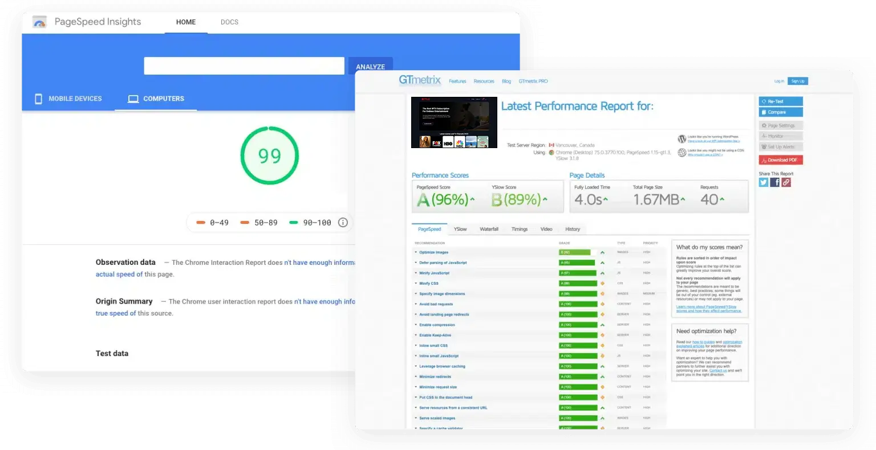The height and width of the screenshot is (450, 876).
Task: Open Resources in GTmetrix navigation
Action: pos(484,81)
